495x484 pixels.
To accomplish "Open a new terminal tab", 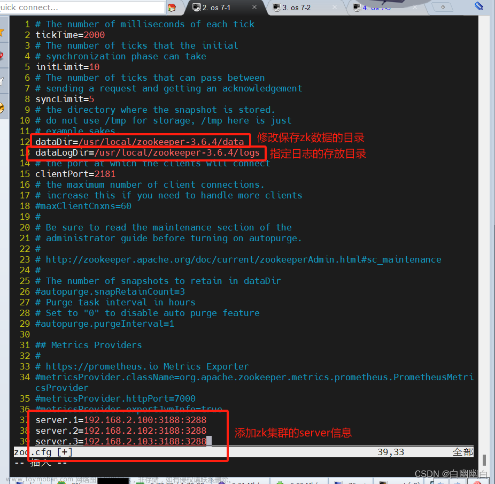I will pyautogui.click(x=443, y=7).
